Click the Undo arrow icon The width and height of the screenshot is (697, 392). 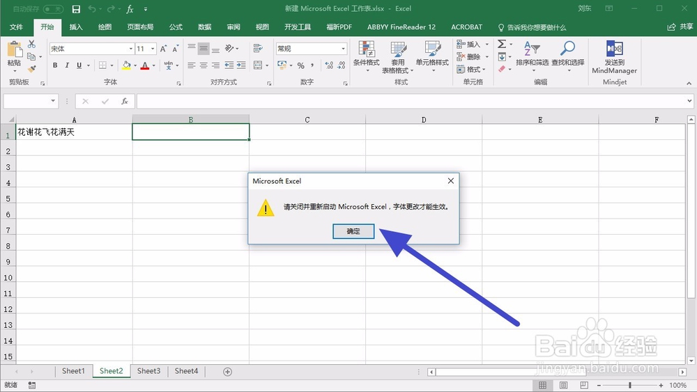click(92, 9)
